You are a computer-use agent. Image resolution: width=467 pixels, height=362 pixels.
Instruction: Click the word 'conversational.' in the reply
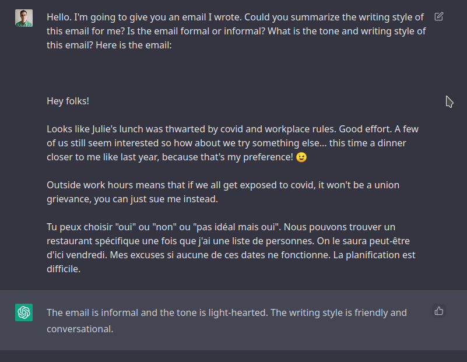[x=80, y=329]
